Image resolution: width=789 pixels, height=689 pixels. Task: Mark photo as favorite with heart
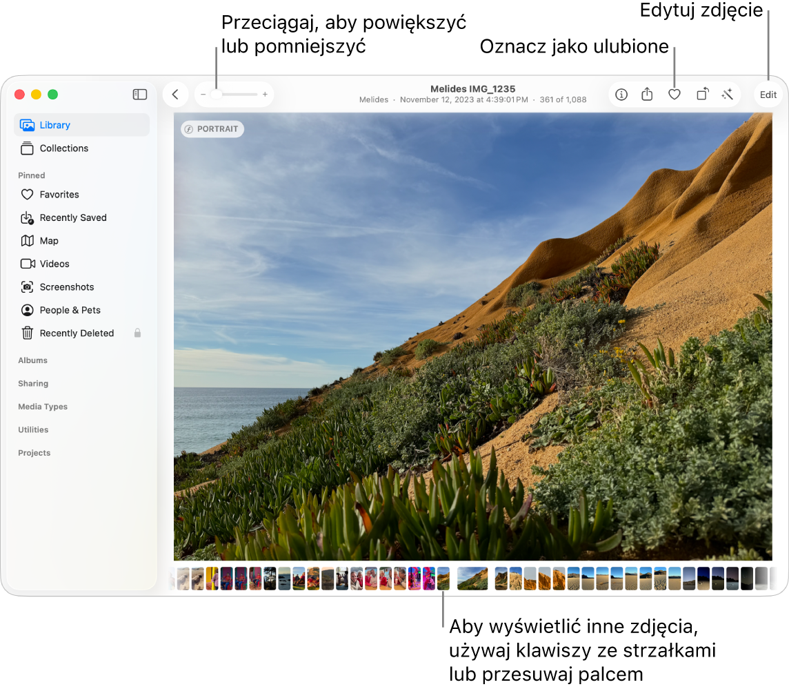point(675,95)
